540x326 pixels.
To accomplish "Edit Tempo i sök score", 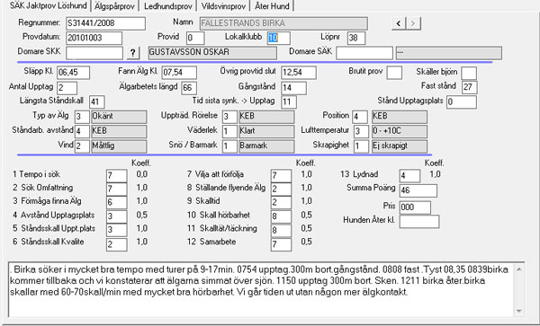I will pyautogui.click(x=116, y=176).
